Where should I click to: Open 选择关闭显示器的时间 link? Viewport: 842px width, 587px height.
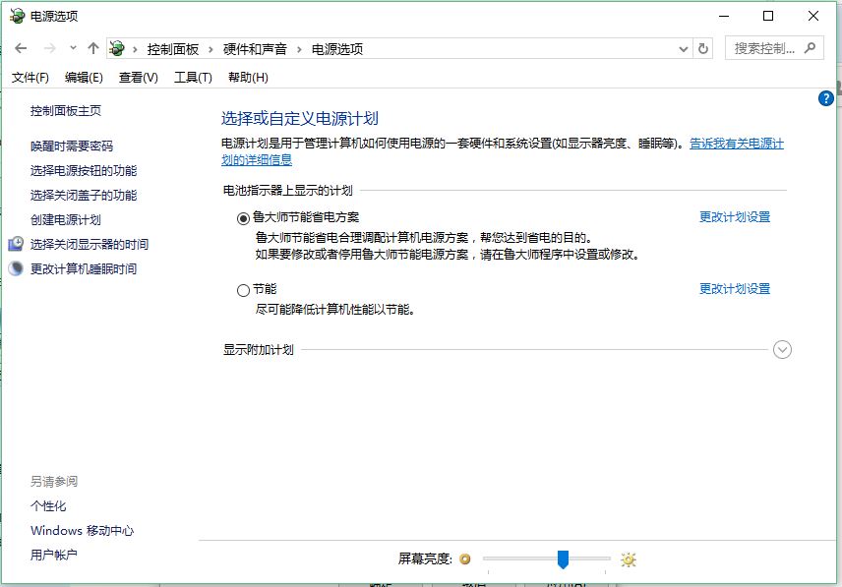coord(90,244)
